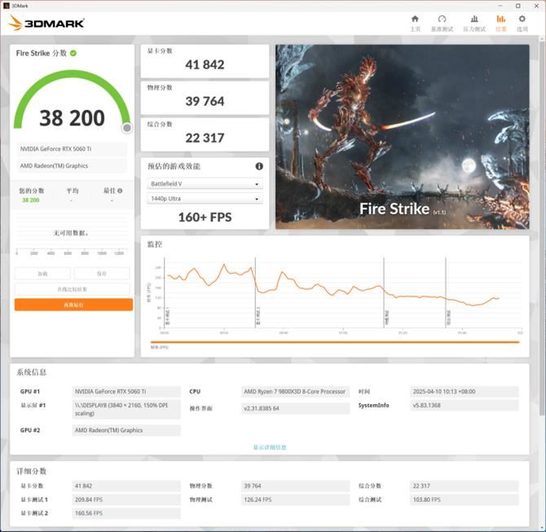The image size is (546, 532).
Task: Click the DISPLAY8 3840 × 2160 display field
Action: [126, 410]
